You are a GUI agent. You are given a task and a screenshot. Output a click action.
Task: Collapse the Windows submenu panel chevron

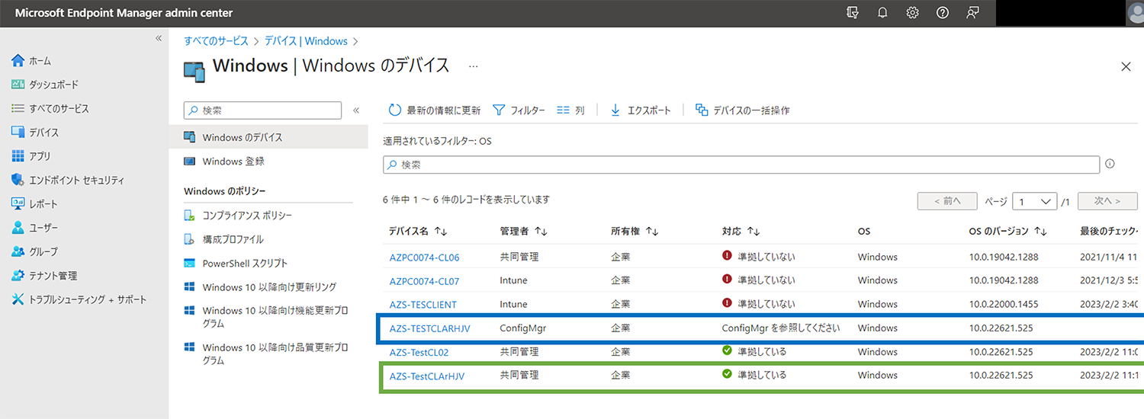tap(355, 110)
